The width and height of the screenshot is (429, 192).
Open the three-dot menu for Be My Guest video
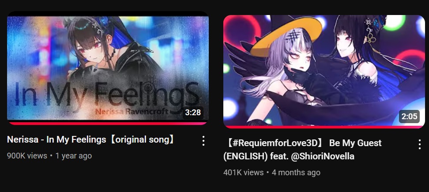click(420, 144)
